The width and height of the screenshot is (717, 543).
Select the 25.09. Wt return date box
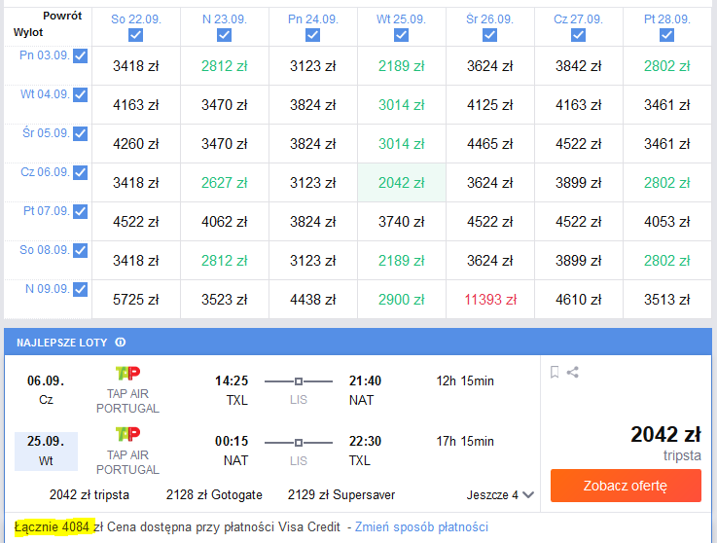[x=46, y=452]
